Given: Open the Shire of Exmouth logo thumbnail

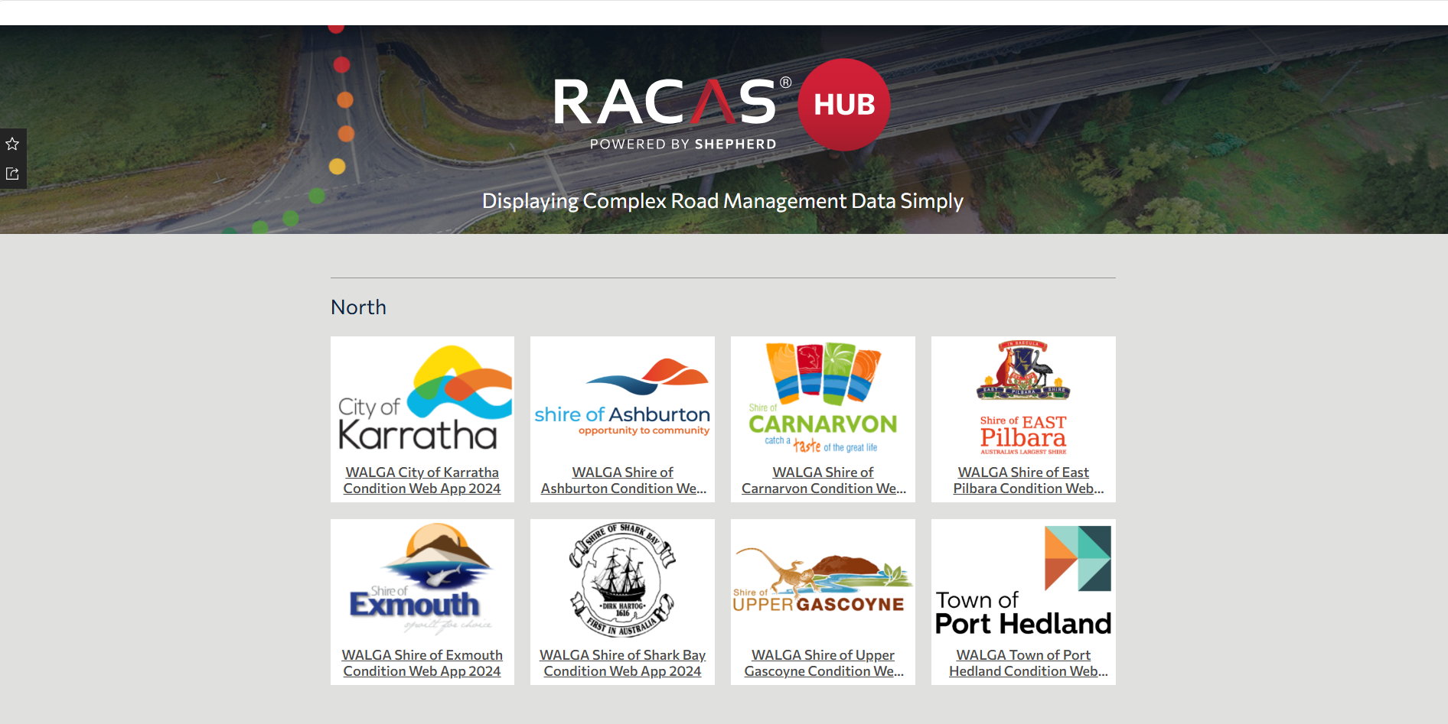Looking at the screenshot, I should pyautogui.click(x=422, y=581).
